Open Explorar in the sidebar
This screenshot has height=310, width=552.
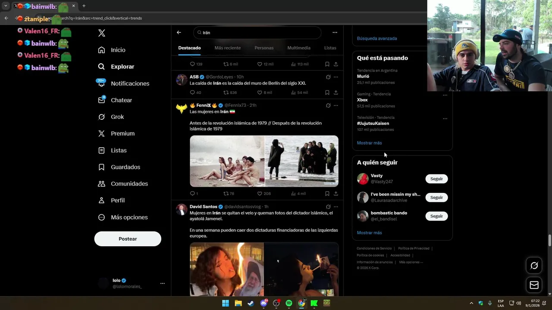pyautogui.click(x=116, y=67)
